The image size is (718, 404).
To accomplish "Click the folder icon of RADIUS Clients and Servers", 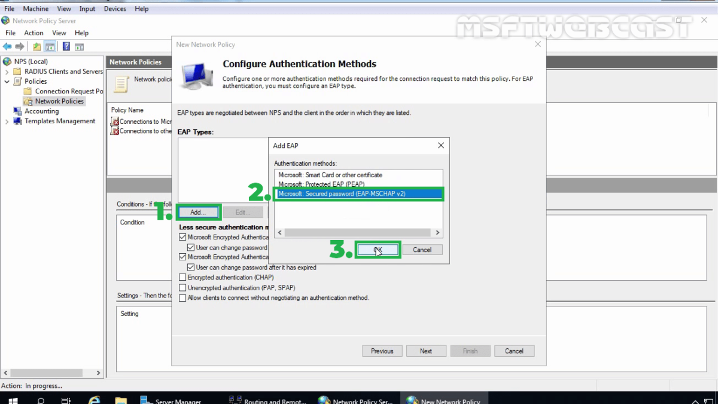I will click(17, 71).
